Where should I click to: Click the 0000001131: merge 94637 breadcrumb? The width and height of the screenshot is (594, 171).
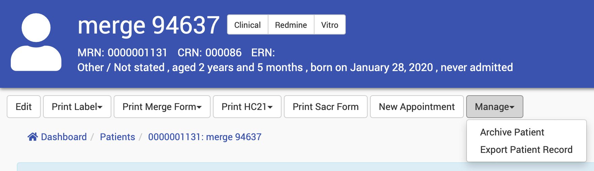coord(205,137)
